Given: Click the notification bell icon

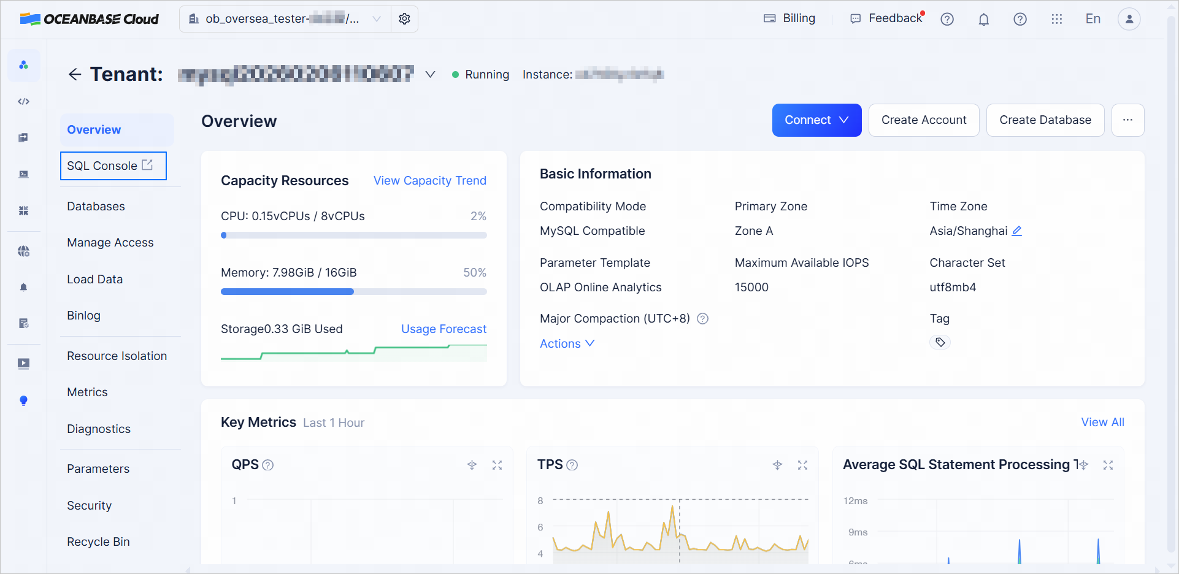Looking at the screenshot, I should (x=983, y=20).
